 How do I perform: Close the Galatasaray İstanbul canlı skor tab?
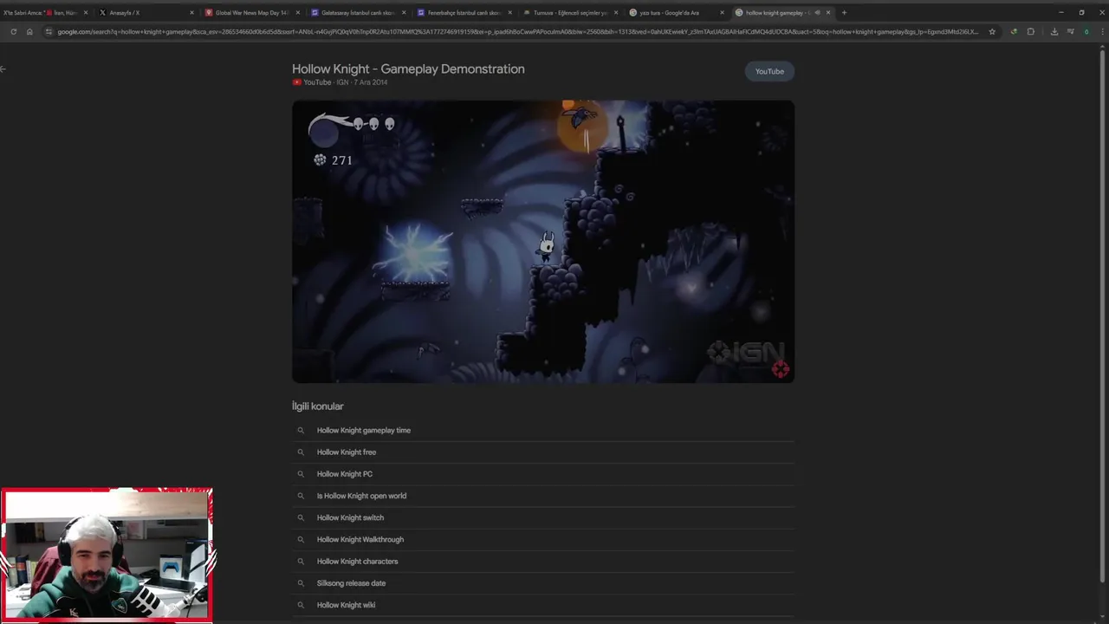pos(404,13)
